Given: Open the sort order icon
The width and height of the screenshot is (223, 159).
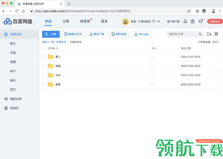Looking at the screenshot, I should pos(209,34).
